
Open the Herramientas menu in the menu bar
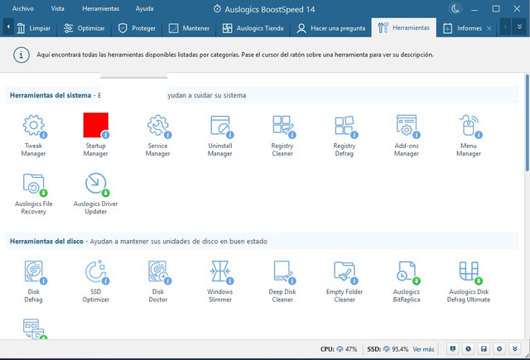[x=101, y=9]
